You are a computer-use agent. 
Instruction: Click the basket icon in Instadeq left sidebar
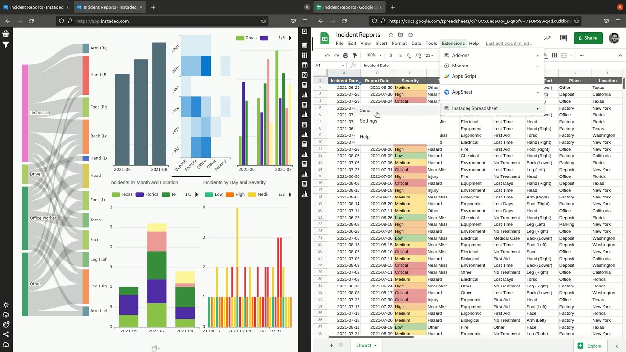point(6,34)
